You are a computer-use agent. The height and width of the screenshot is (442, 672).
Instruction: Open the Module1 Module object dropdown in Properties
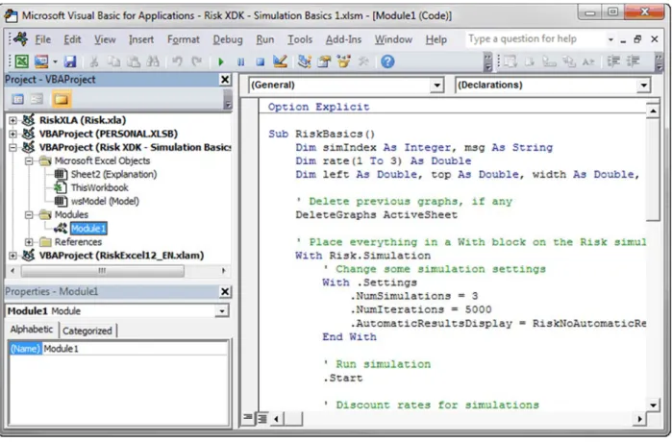221,311
